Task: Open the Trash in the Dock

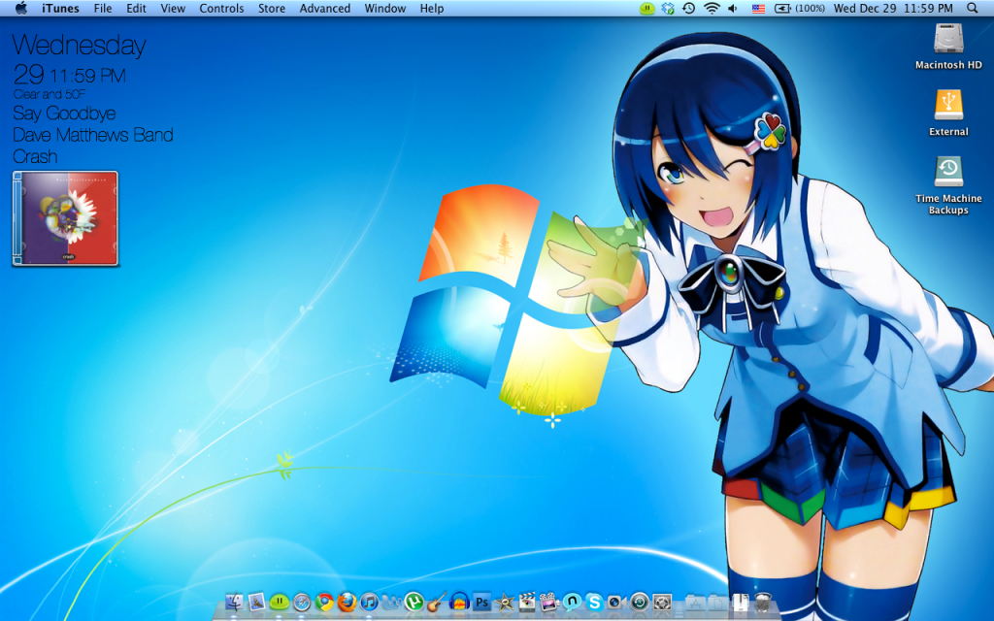Action: click(x=763, y=602)
